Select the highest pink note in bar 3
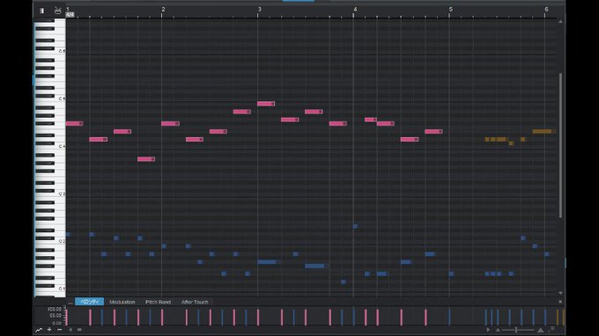 [266, 104]
